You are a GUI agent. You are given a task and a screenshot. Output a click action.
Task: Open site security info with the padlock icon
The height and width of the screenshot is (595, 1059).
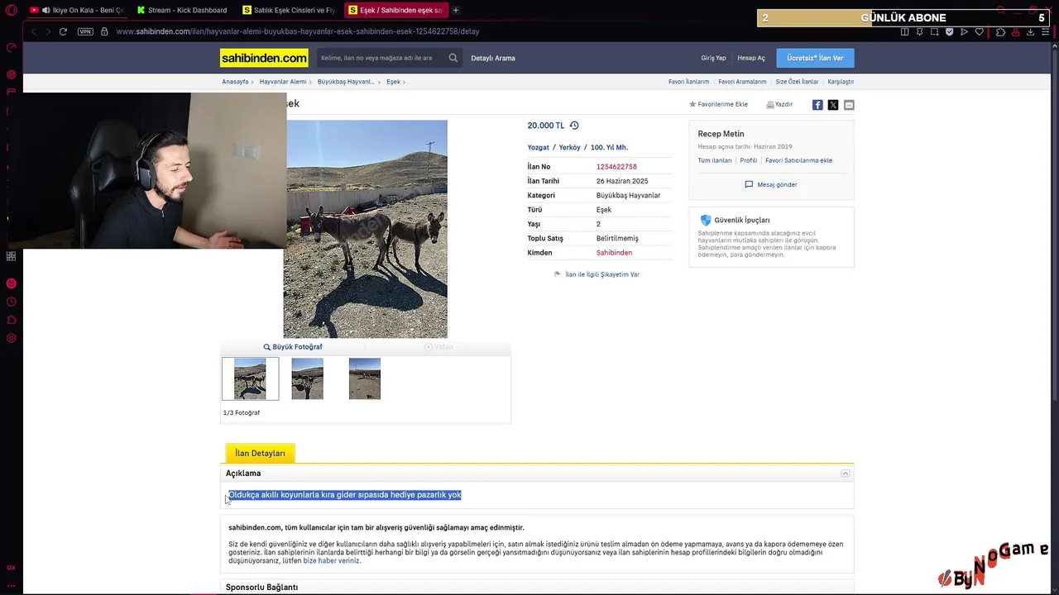(104, 31)
